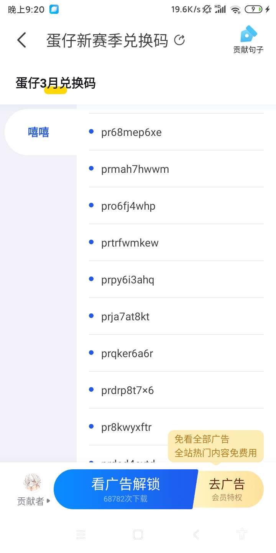The image size is (276, 553).
Task: Tap 看广告解锁 button
Action: coord(125,489)
